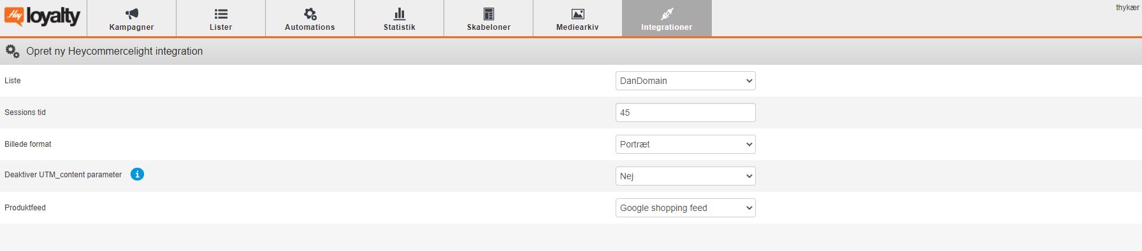Image resolution: width=1142 pixels, height=251 pixels.
Task: Expand the Deaktiver UTM_content Nej dropdown
Action: [686, 176]
